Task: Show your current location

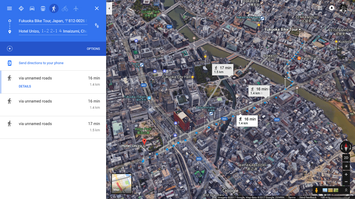Action: (x=346, y=166)
